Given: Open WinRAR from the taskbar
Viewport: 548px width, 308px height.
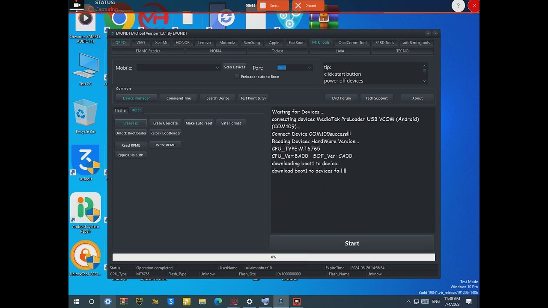Looking at the screenshot, I should [x=123, y=302].
